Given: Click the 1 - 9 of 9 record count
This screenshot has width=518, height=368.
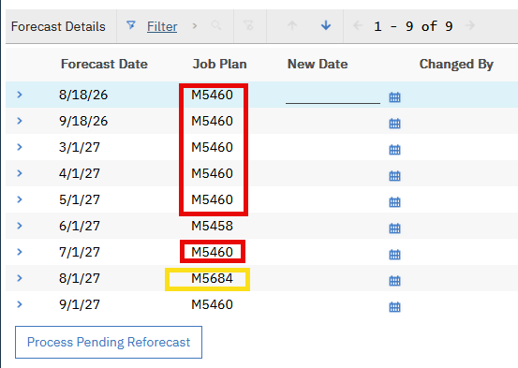Looking at the screenshot, I should click(x=413, y=26).
